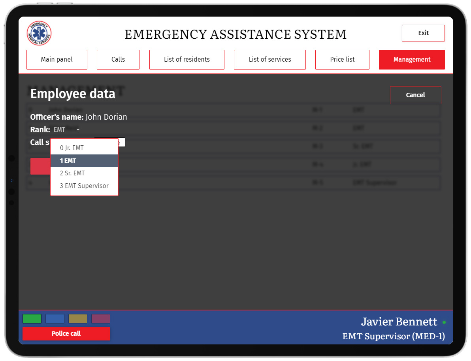Click the Emergency Medical Services logo

tap(39, 33)
